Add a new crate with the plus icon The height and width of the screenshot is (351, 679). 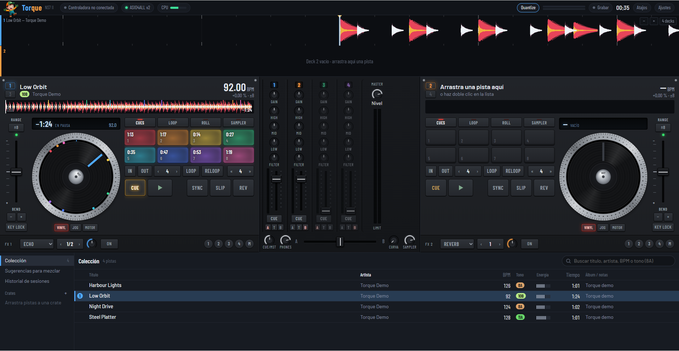point(65,293)
